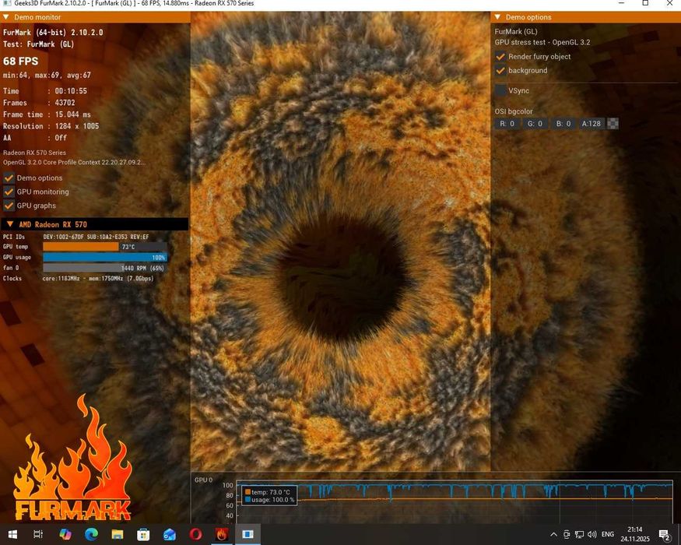Click the GPU stress test - OpenGL 3.2 text
The height and width of the screenshot is (545, 681).
(x=542, y=43)
